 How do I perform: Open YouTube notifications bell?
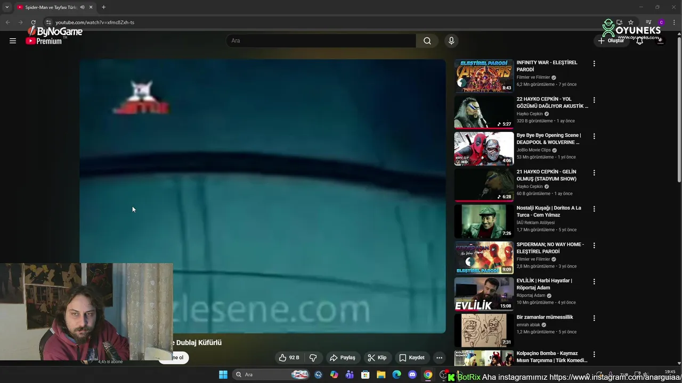[639, 40]
